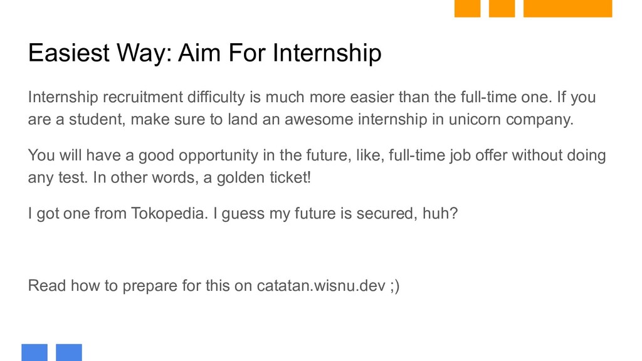Open the catatan.wisnu.dev link text

(x=321, y=285)
